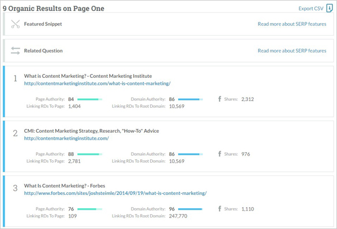Click the Export CSV download icon

click(329, 8)
